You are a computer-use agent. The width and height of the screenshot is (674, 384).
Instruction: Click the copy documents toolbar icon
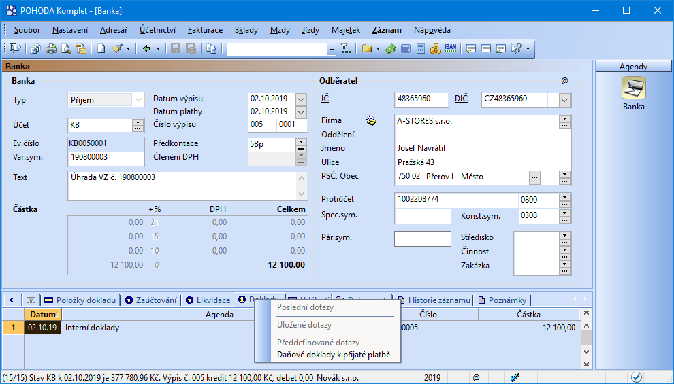(x=35, y=48)
